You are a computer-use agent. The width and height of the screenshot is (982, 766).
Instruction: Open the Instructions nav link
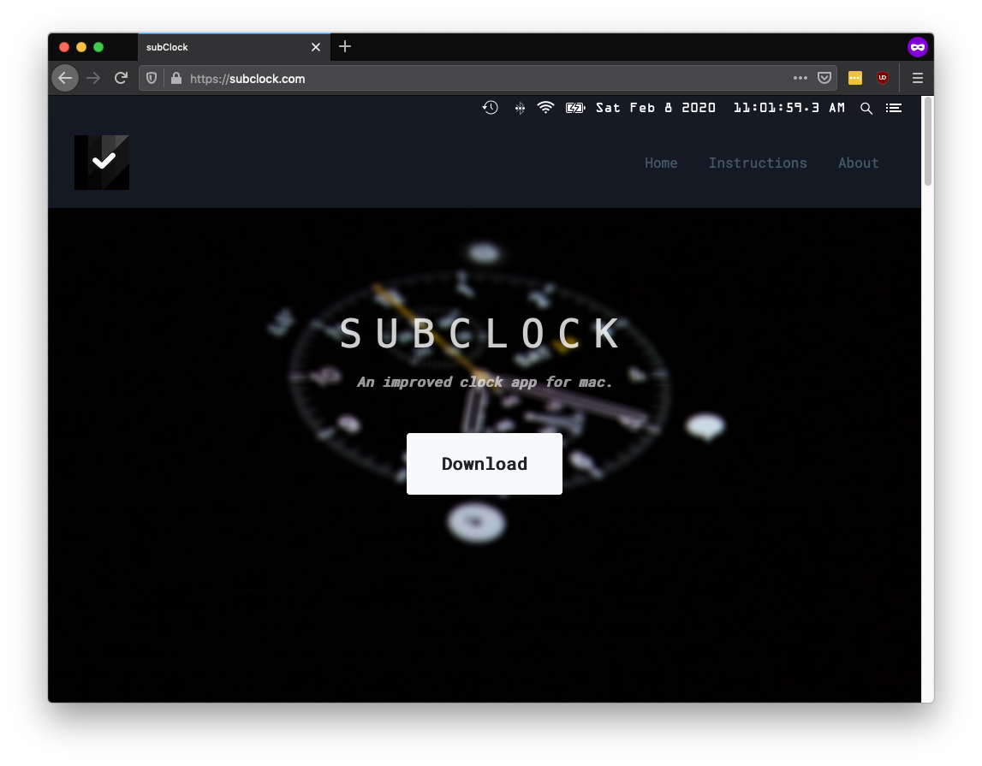(x=758, y=163)
